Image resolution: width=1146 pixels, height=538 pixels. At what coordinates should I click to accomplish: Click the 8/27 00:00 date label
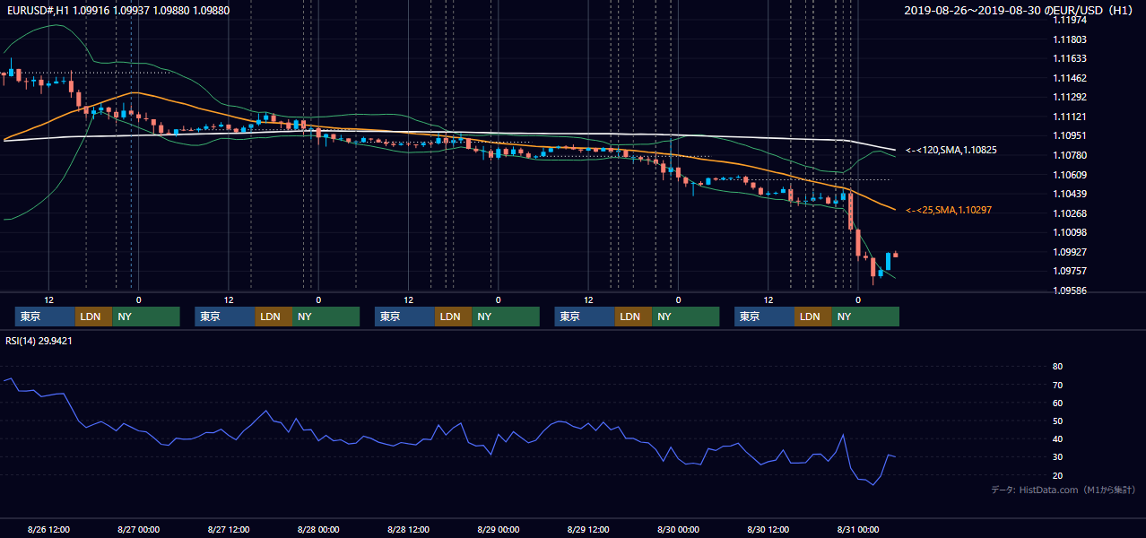[138, 529]
